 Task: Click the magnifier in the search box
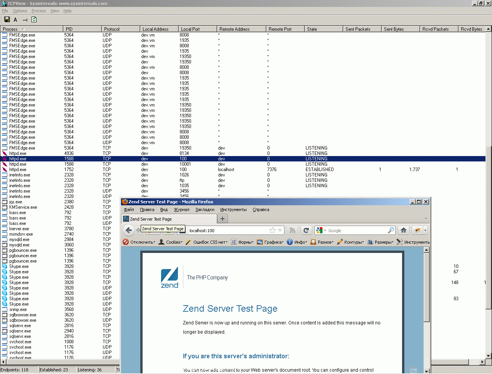(x=391, y=230)
